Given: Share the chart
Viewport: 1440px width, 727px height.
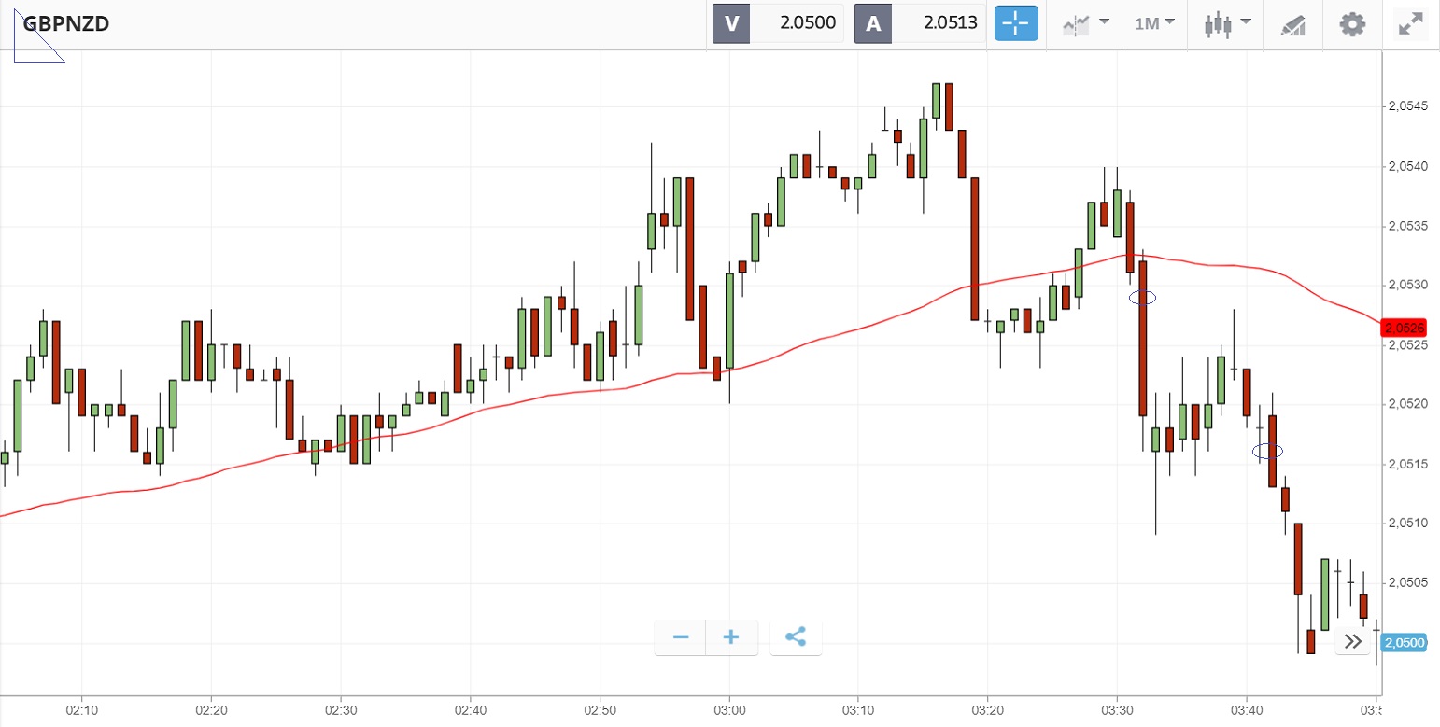Looking at the screenshot, I should tap(796, 637).
